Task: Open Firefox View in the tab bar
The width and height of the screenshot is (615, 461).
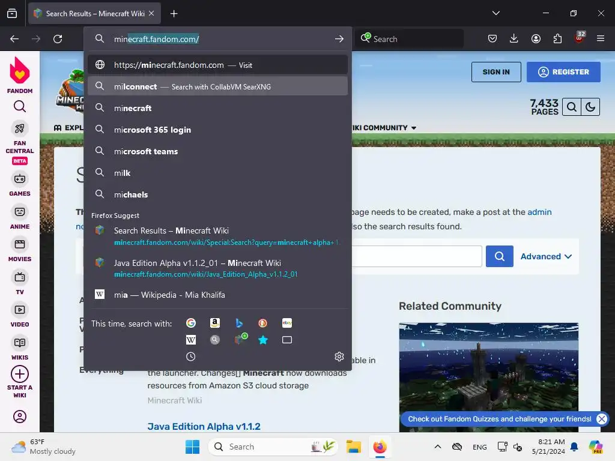Action: [12, 14]
